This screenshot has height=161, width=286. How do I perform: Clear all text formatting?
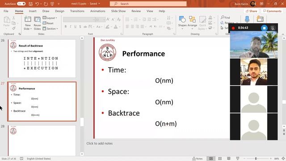tap(119, 19)
